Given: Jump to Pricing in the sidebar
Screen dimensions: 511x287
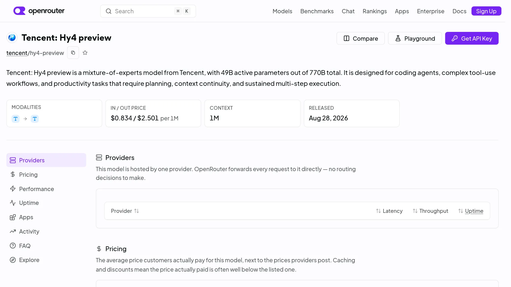Looking at the screenshot, I should point(46,174).
